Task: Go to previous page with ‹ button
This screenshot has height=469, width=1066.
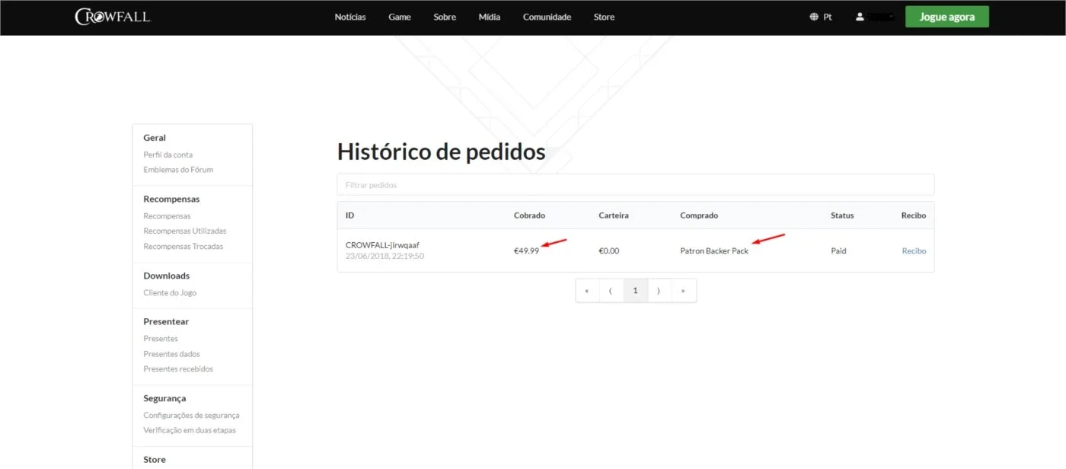Action: click(x=611, y=291)
